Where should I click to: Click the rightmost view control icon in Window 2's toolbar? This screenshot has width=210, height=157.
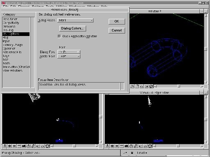(151, 86)
